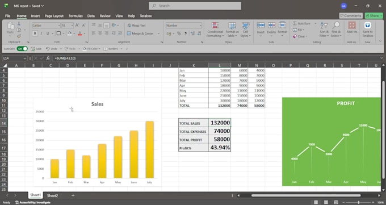This screenshot has width=386, height=205.
Task: Click the increase decimal icon
Action: [192, 34]
